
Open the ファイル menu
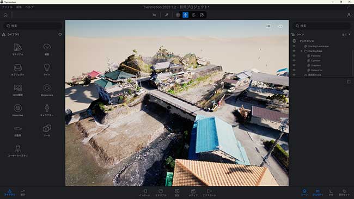coord(7,7)
